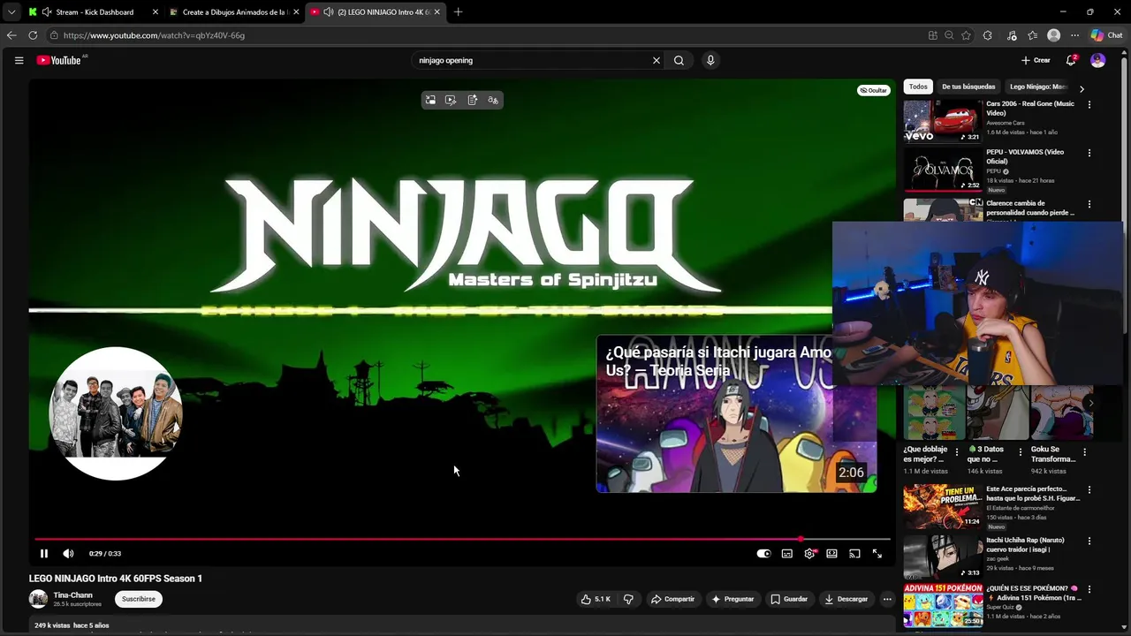Image resolution: width=1131 pixels, height=636 pixels.
Task: Click the video enhance overlay icon
Action: 451,100
